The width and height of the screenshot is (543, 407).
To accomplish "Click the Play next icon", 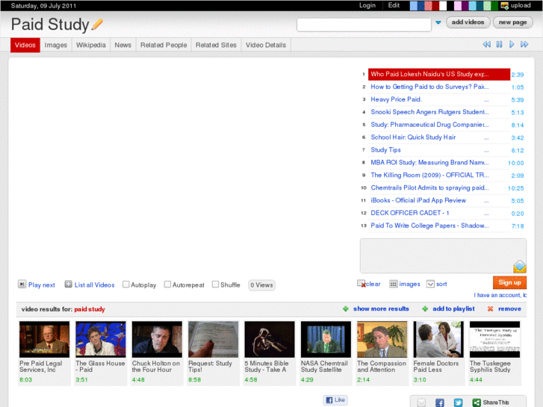I will tap(22, 285).
